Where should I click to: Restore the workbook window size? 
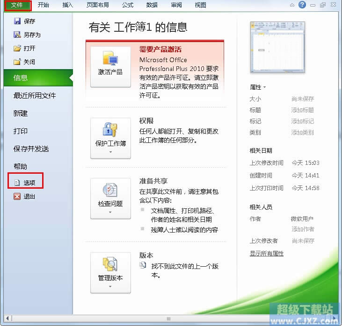pos(323,5)
